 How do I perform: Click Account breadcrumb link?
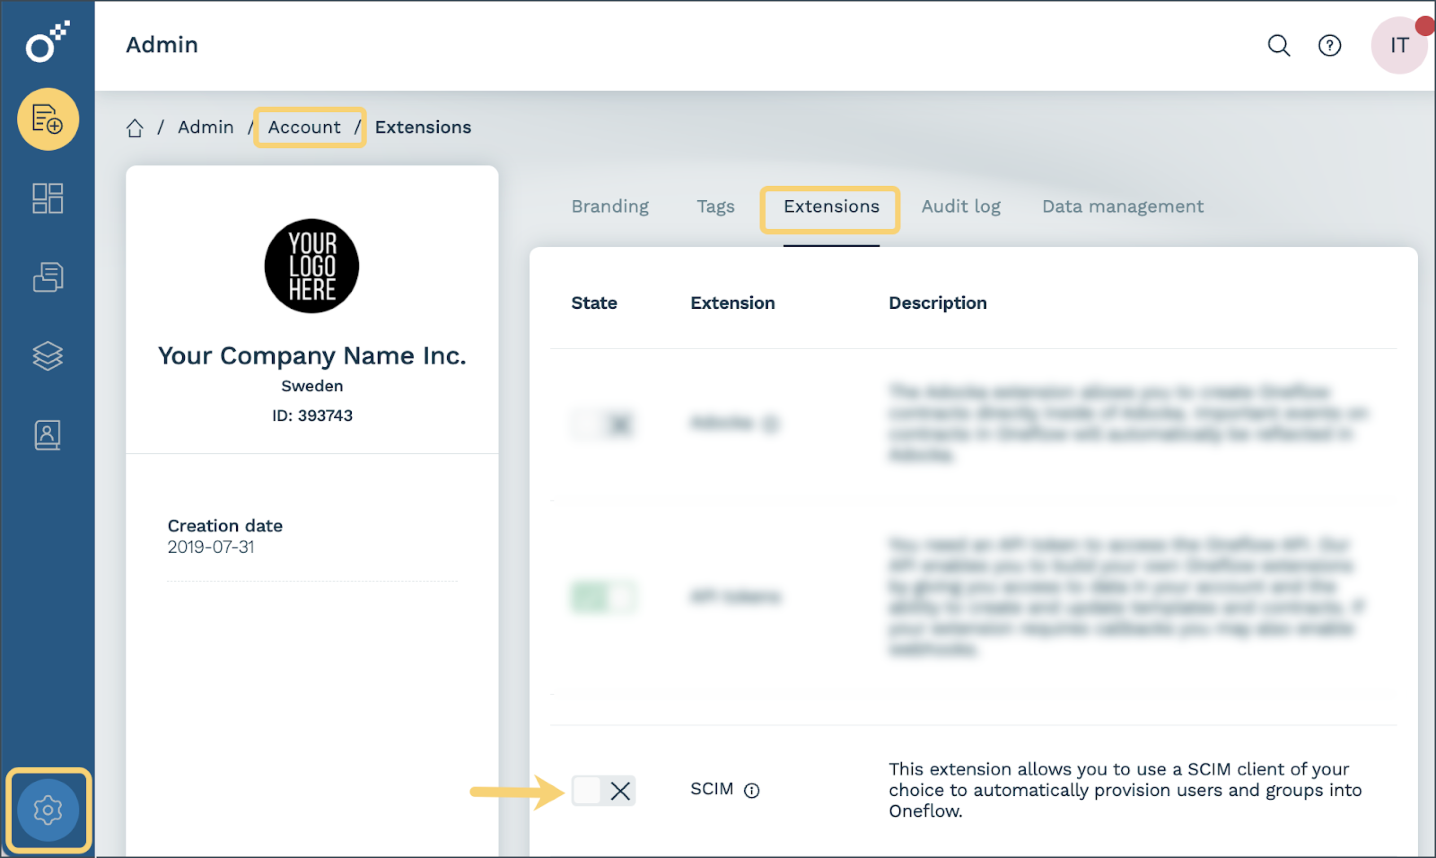(304, 127)
